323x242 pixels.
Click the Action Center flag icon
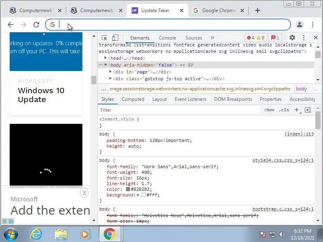point(263,234)
